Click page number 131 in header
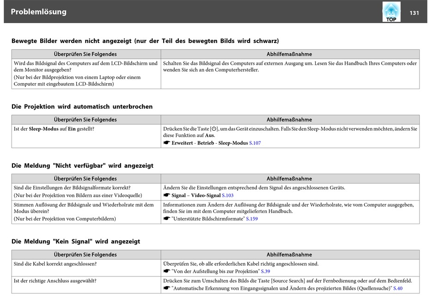This screenshot has width=439, height=305. click(x=414, y=13)
